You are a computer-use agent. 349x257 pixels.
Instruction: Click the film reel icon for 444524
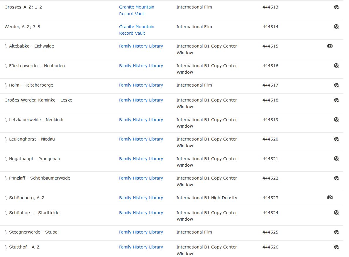point(336,213)
